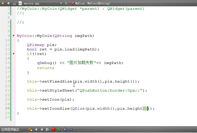Go to next item in the output pane
Screen dimensions: 197x133
(42, 129)
